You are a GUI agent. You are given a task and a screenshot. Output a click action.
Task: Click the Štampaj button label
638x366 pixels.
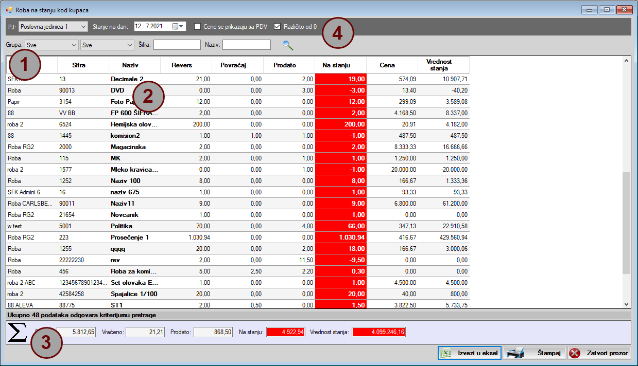coord(549,353)
